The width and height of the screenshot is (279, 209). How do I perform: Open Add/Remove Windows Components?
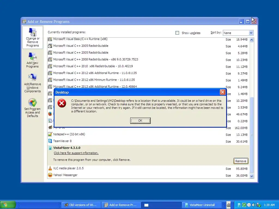(x=32, y=83)
